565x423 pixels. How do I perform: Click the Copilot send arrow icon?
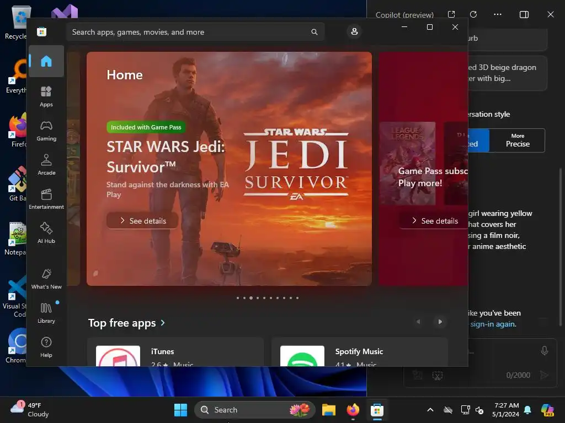tap(544, 375)
